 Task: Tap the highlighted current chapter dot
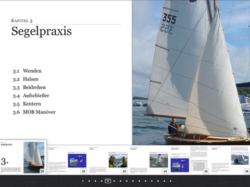point(108,181)
